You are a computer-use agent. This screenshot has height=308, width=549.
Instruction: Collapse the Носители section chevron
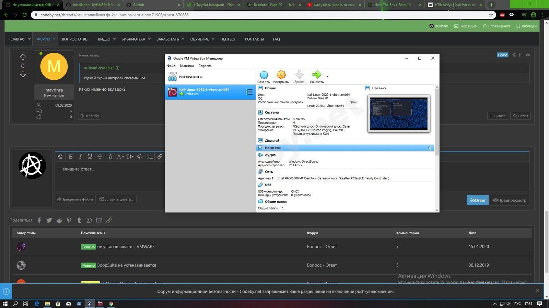point(430,148)
